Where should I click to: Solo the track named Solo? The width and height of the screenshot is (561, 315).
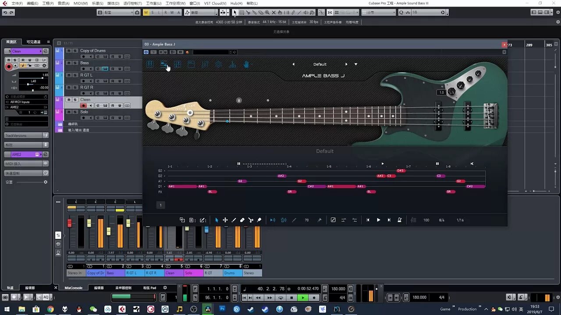coord(75,112)
